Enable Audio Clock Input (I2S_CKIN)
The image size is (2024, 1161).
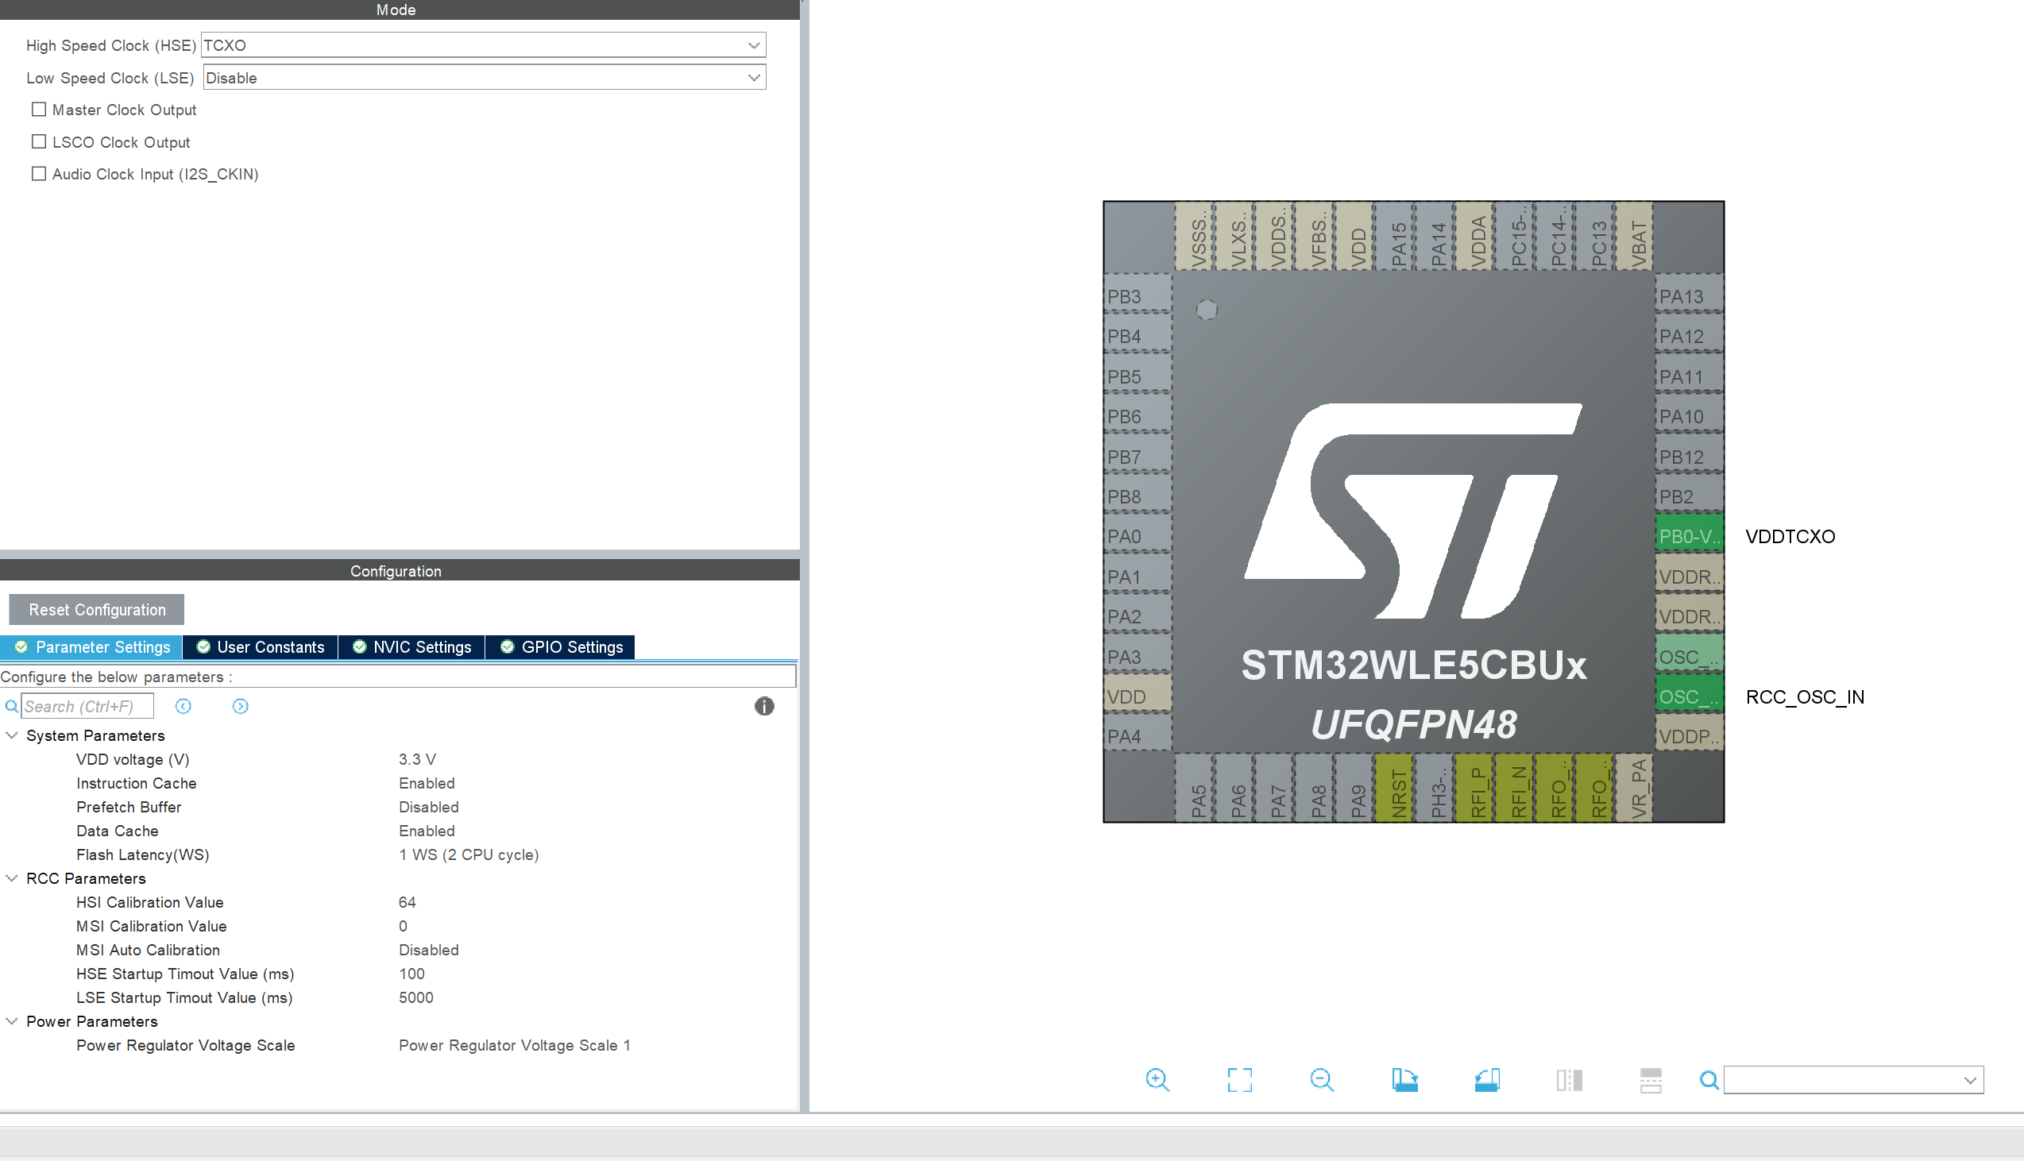point(38,173)
